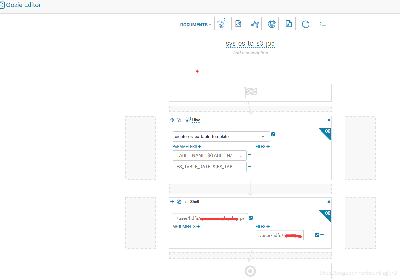The height and width of the screenshot is (279, 400).
Task: Copy the Hive node using its duplicate icon
Action: [179, 120]
